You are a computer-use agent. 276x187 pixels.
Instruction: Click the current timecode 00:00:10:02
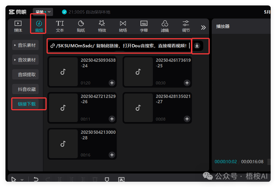[x=226, y=162]
